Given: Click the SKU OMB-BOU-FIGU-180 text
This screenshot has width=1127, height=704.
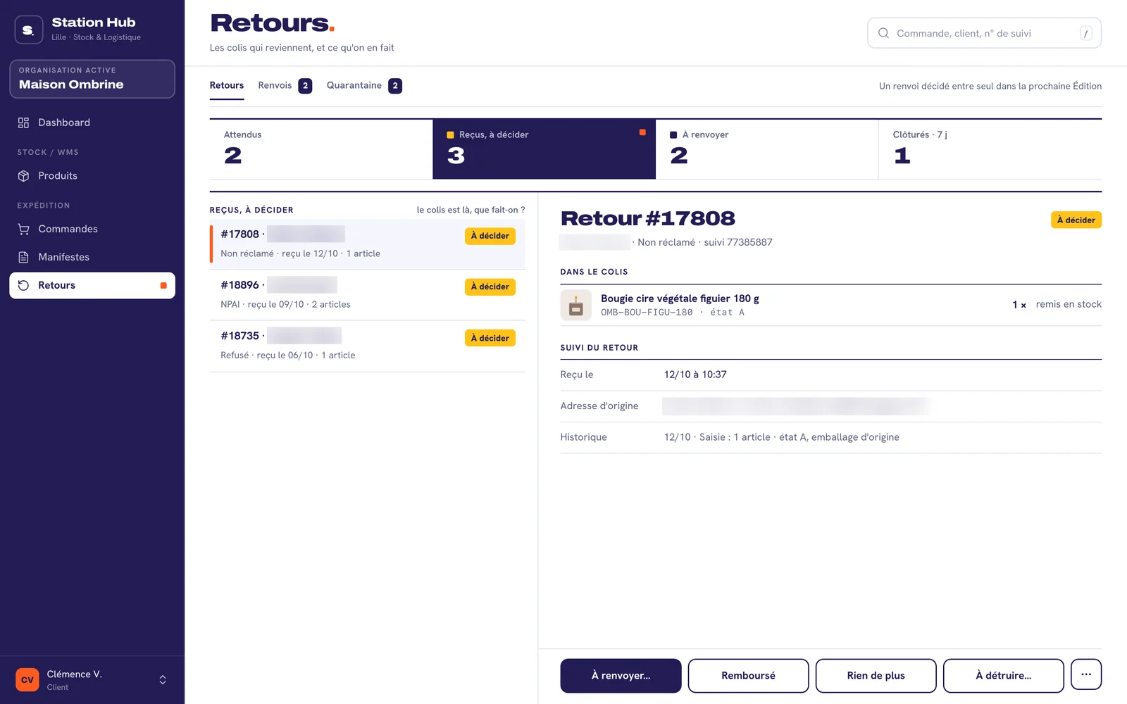Looking at the screenshot, I should click(x=647, y=313).
